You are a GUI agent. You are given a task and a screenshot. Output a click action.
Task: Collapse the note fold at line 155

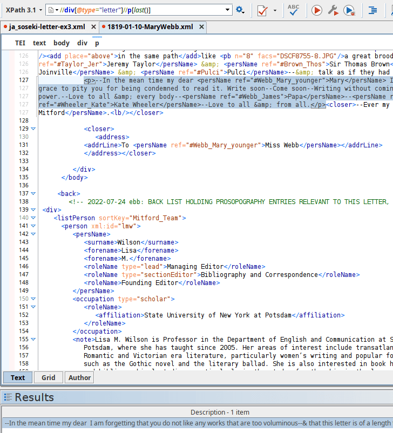coord(33,340)
